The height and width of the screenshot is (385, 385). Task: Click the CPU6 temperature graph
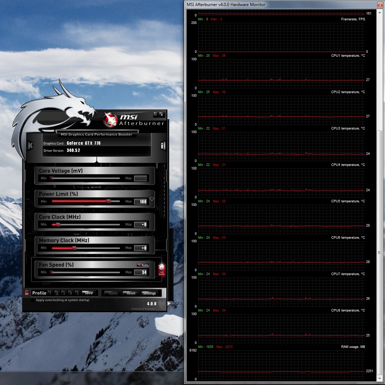(x=281, y=255)
